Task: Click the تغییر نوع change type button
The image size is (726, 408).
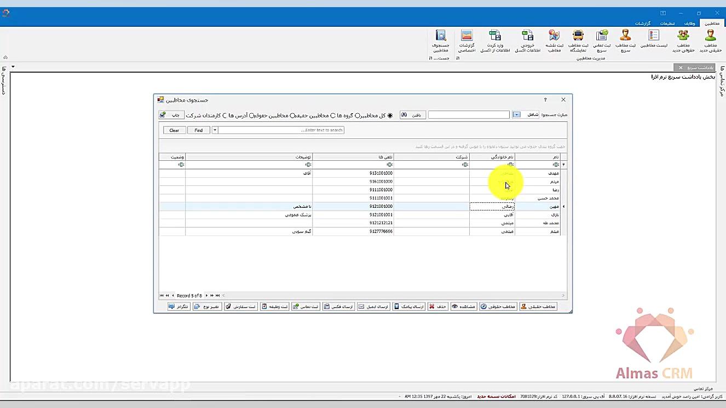Action: tap(207, 307)
